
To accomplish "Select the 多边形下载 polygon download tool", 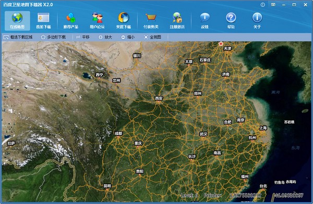I will (53, 37).
